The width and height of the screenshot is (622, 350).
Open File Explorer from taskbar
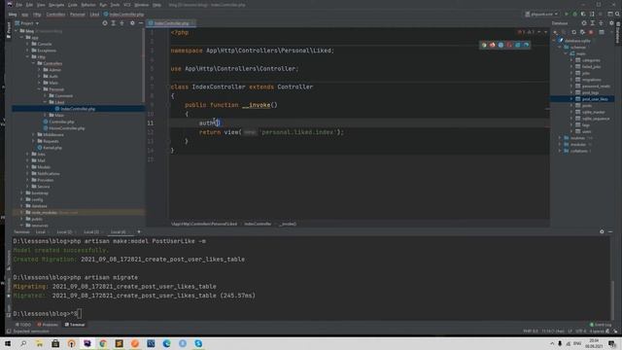point(39,343)
